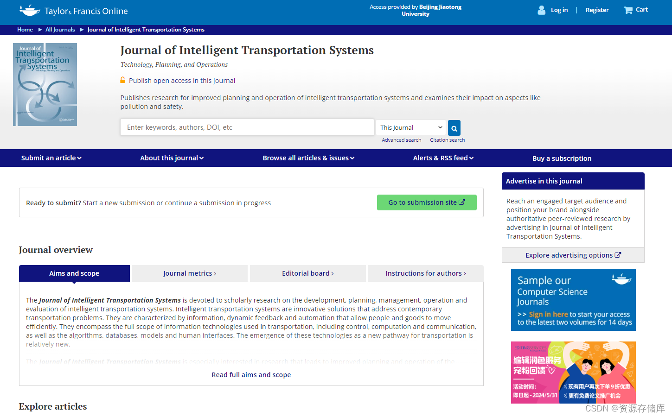672x417 pixels.
Task: Click external link icon on Go to submission site
Action: point(462,202)
